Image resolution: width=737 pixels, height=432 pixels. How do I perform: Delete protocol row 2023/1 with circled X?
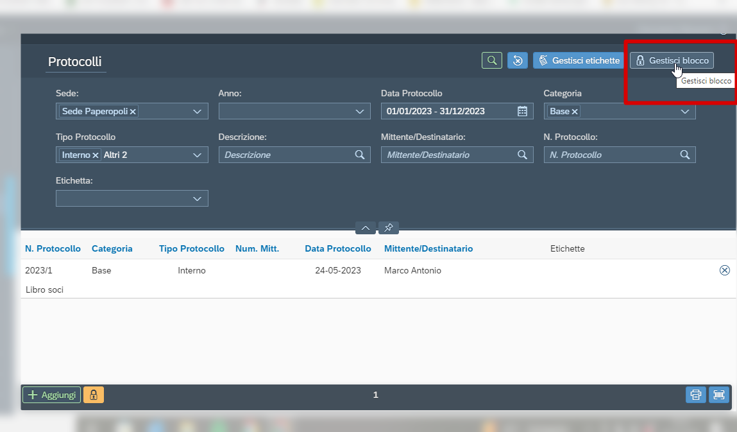tap(725, 270)
